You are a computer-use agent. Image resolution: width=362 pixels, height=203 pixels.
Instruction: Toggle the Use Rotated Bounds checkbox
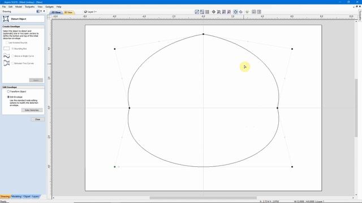[x=7, y=43]
